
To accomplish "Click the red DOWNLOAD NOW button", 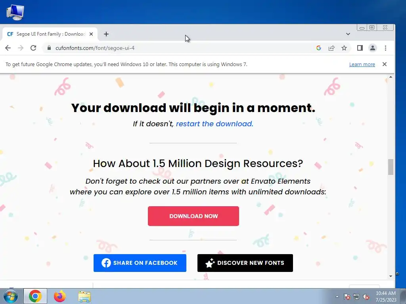I will 193,216.
